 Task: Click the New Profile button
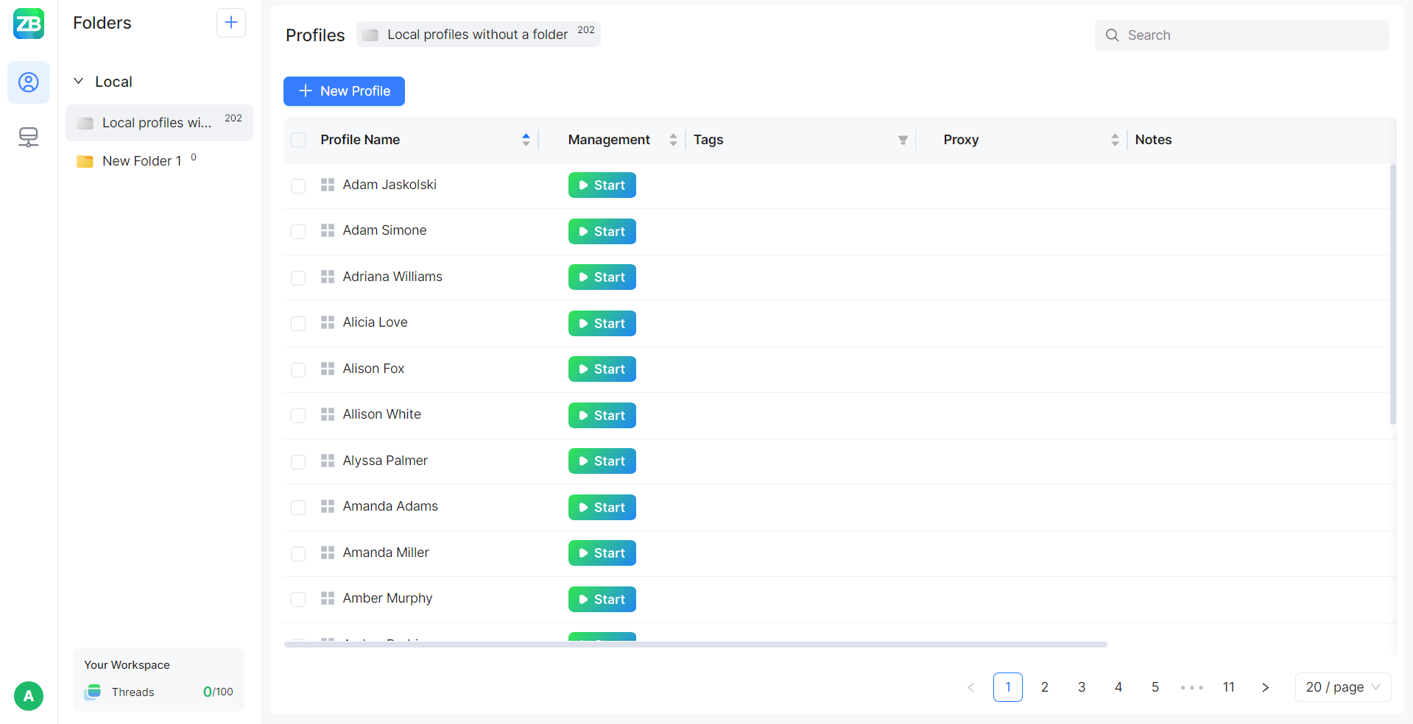(344, 91)
